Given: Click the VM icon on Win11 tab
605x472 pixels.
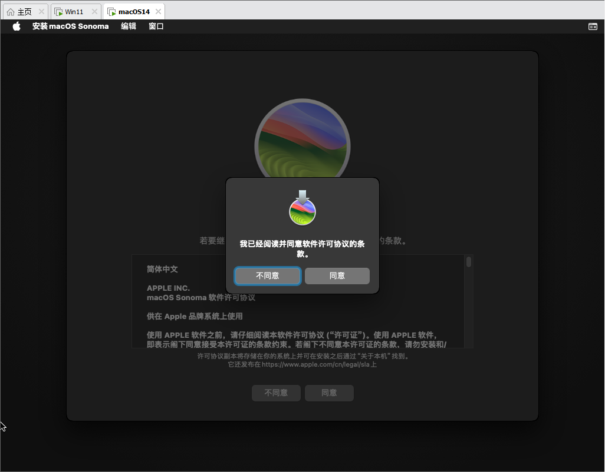Looking at the screenshot, I should click(58, 12).
